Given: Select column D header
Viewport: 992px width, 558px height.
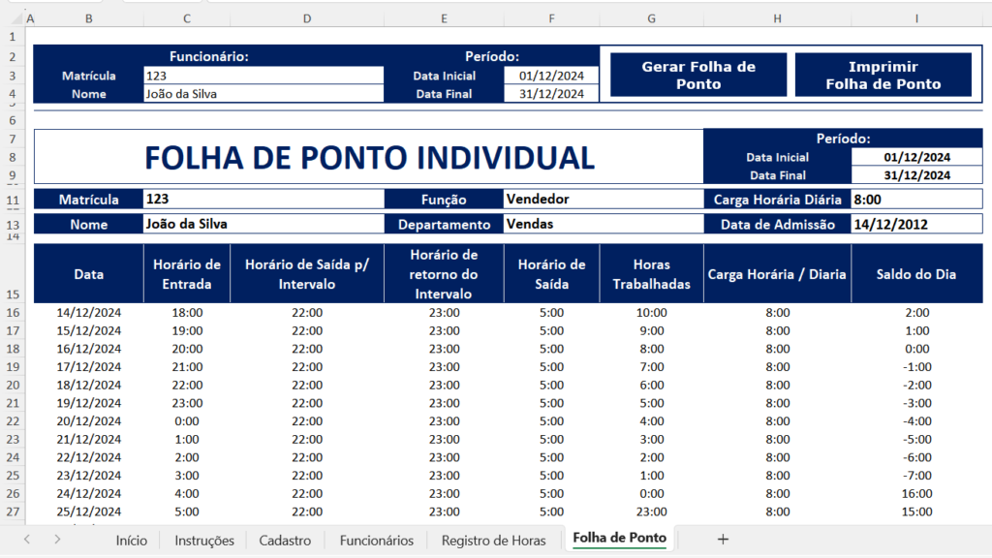Looking at the screenshot, I should pyautogui.click(x=307, y=19).
